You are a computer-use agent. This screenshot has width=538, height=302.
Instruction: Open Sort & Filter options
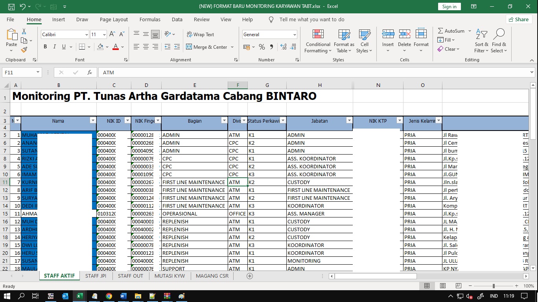481,41
